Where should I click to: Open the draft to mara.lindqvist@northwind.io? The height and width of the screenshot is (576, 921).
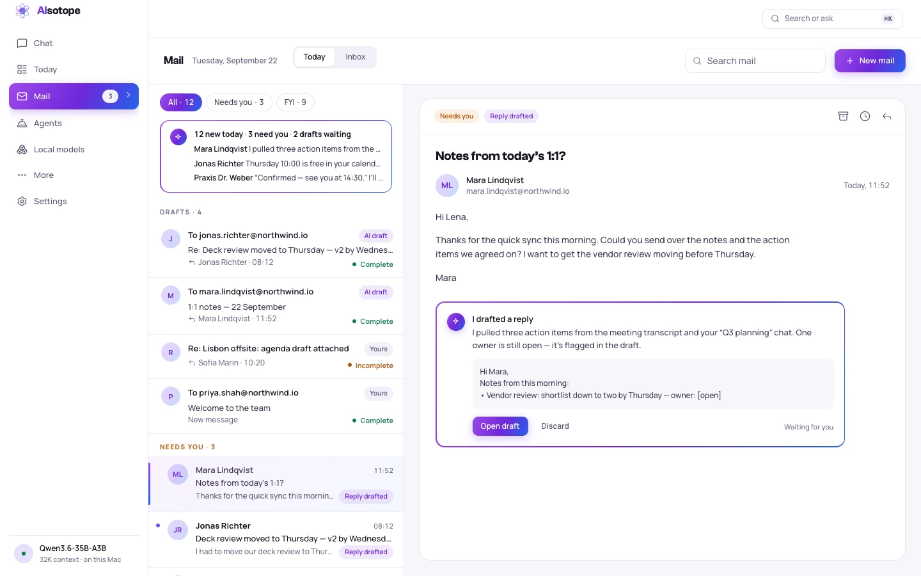point(276,306)
